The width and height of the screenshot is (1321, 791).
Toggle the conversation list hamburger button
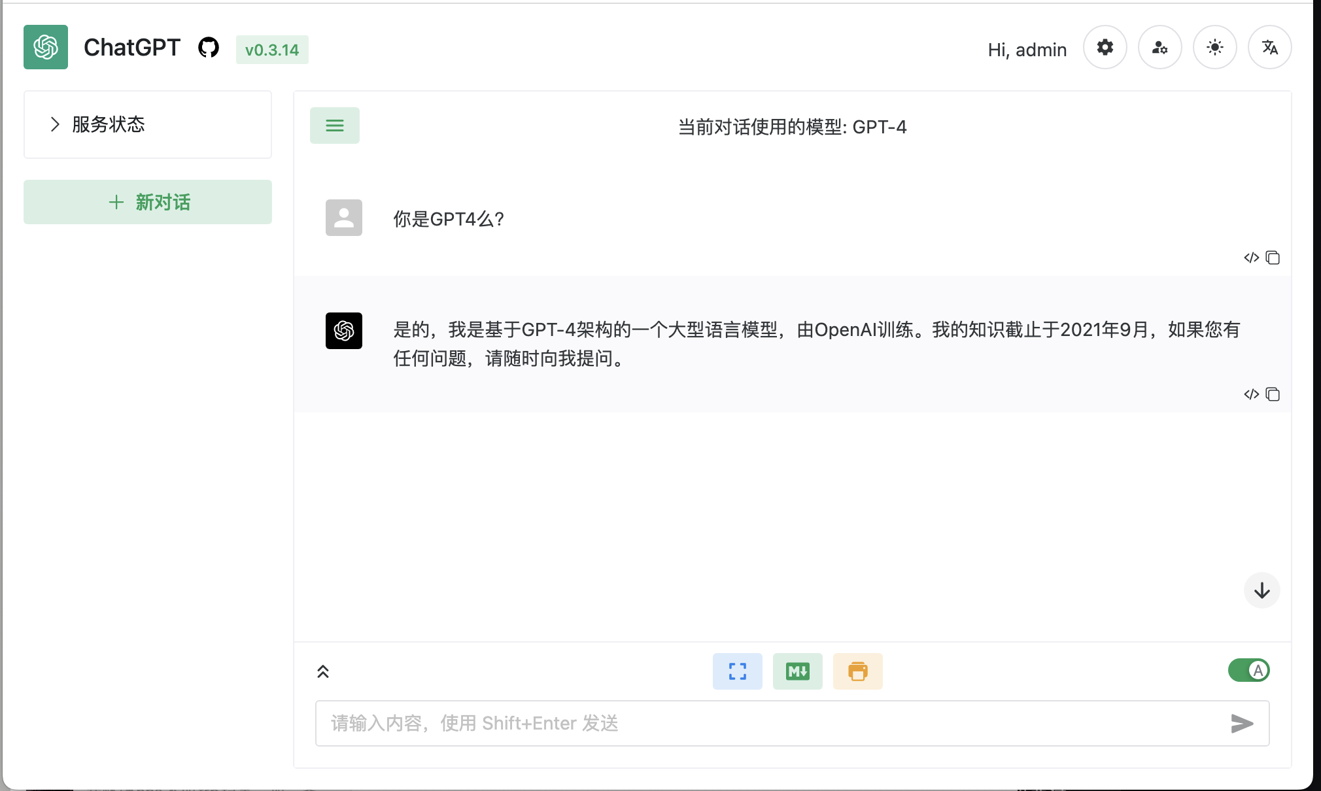click(x=334, y=126)
